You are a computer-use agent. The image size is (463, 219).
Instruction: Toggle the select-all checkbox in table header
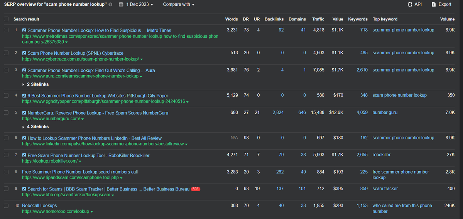click(x=6, y=19)
